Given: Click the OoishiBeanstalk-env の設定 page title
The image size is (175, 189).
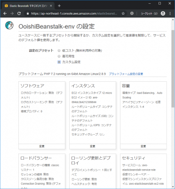Looking at the screenshot, I should coord(56,26).
